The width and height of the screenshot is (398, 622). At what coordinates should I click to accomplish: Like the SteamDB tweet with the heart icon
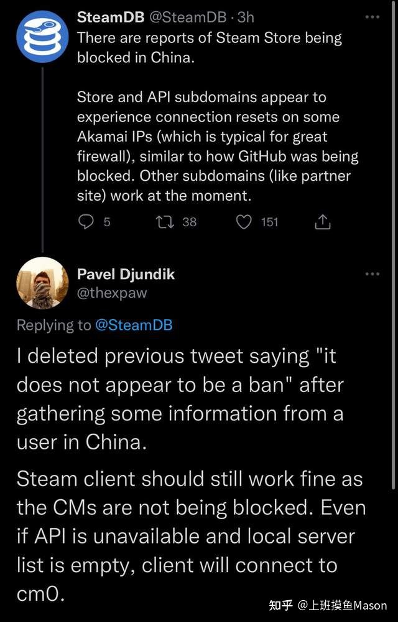pyautogui.click(x=246, y=222)
